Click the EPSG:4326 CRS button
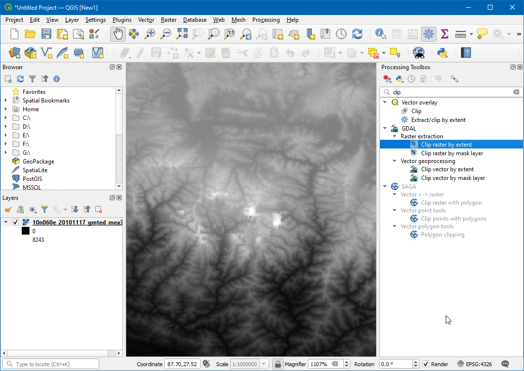This screenshot has height=371, width=524. pos(474,364)
